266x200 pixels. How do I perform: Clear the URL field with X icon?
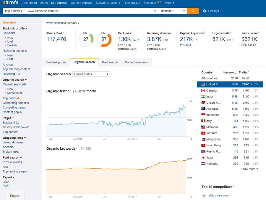coord(155,11)
